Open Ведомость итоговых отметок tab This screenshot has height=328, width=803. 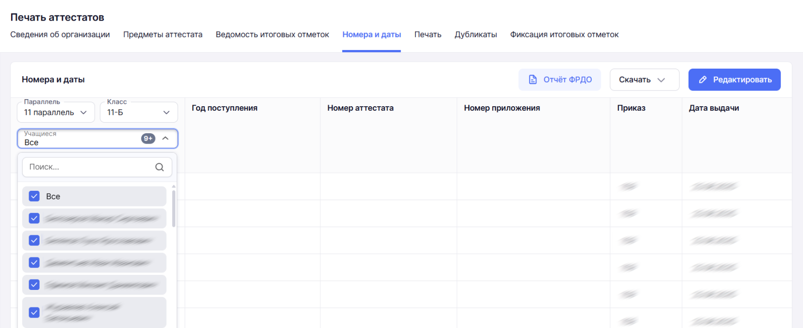273,35
